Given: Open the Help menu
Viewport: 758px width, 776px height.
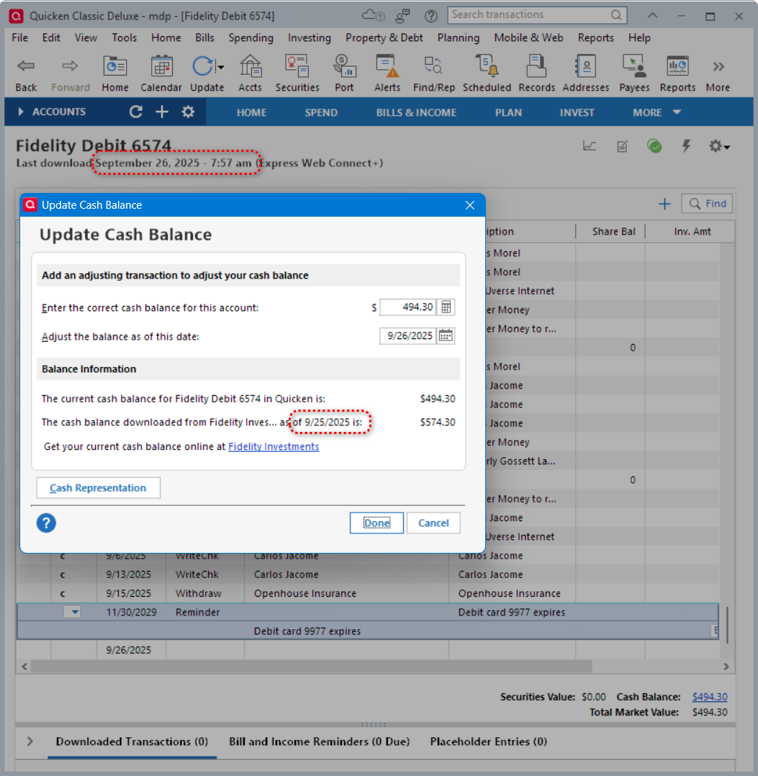Looking at the screenshot, I should (x=639, y=37).
